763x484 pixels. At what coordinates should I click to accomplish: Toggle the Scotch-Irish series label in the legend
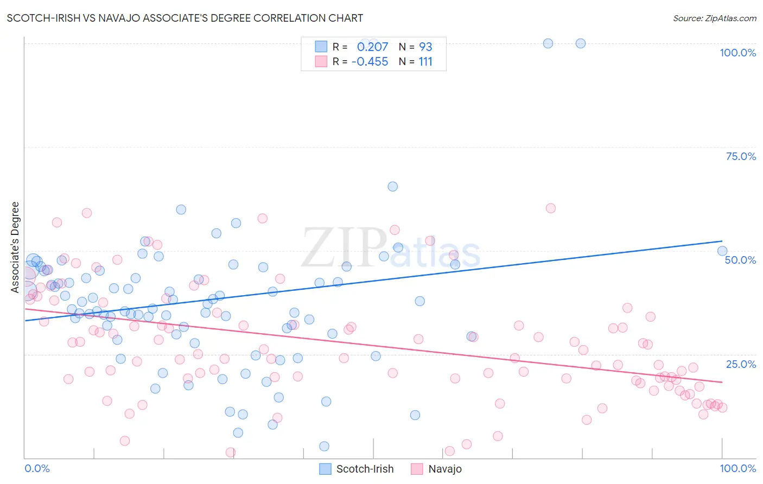(365, 469)
